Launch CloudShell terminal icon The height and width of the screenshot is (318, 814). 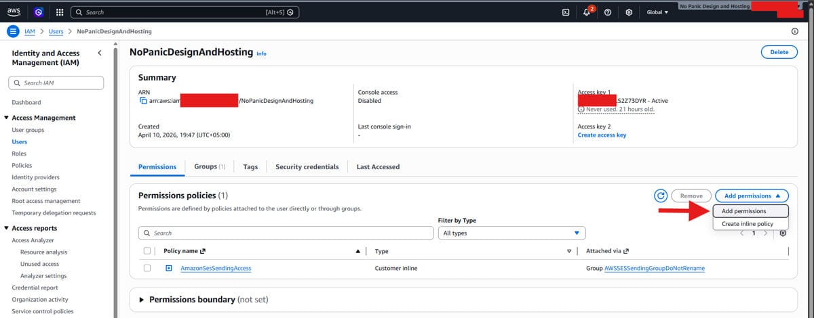pos(566,12)
